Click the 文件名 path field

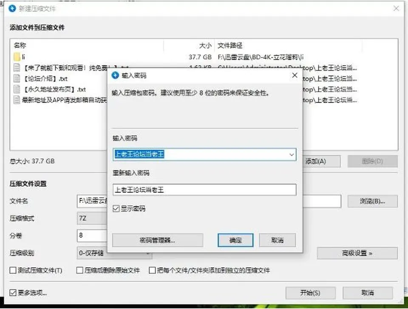[209, 201]
